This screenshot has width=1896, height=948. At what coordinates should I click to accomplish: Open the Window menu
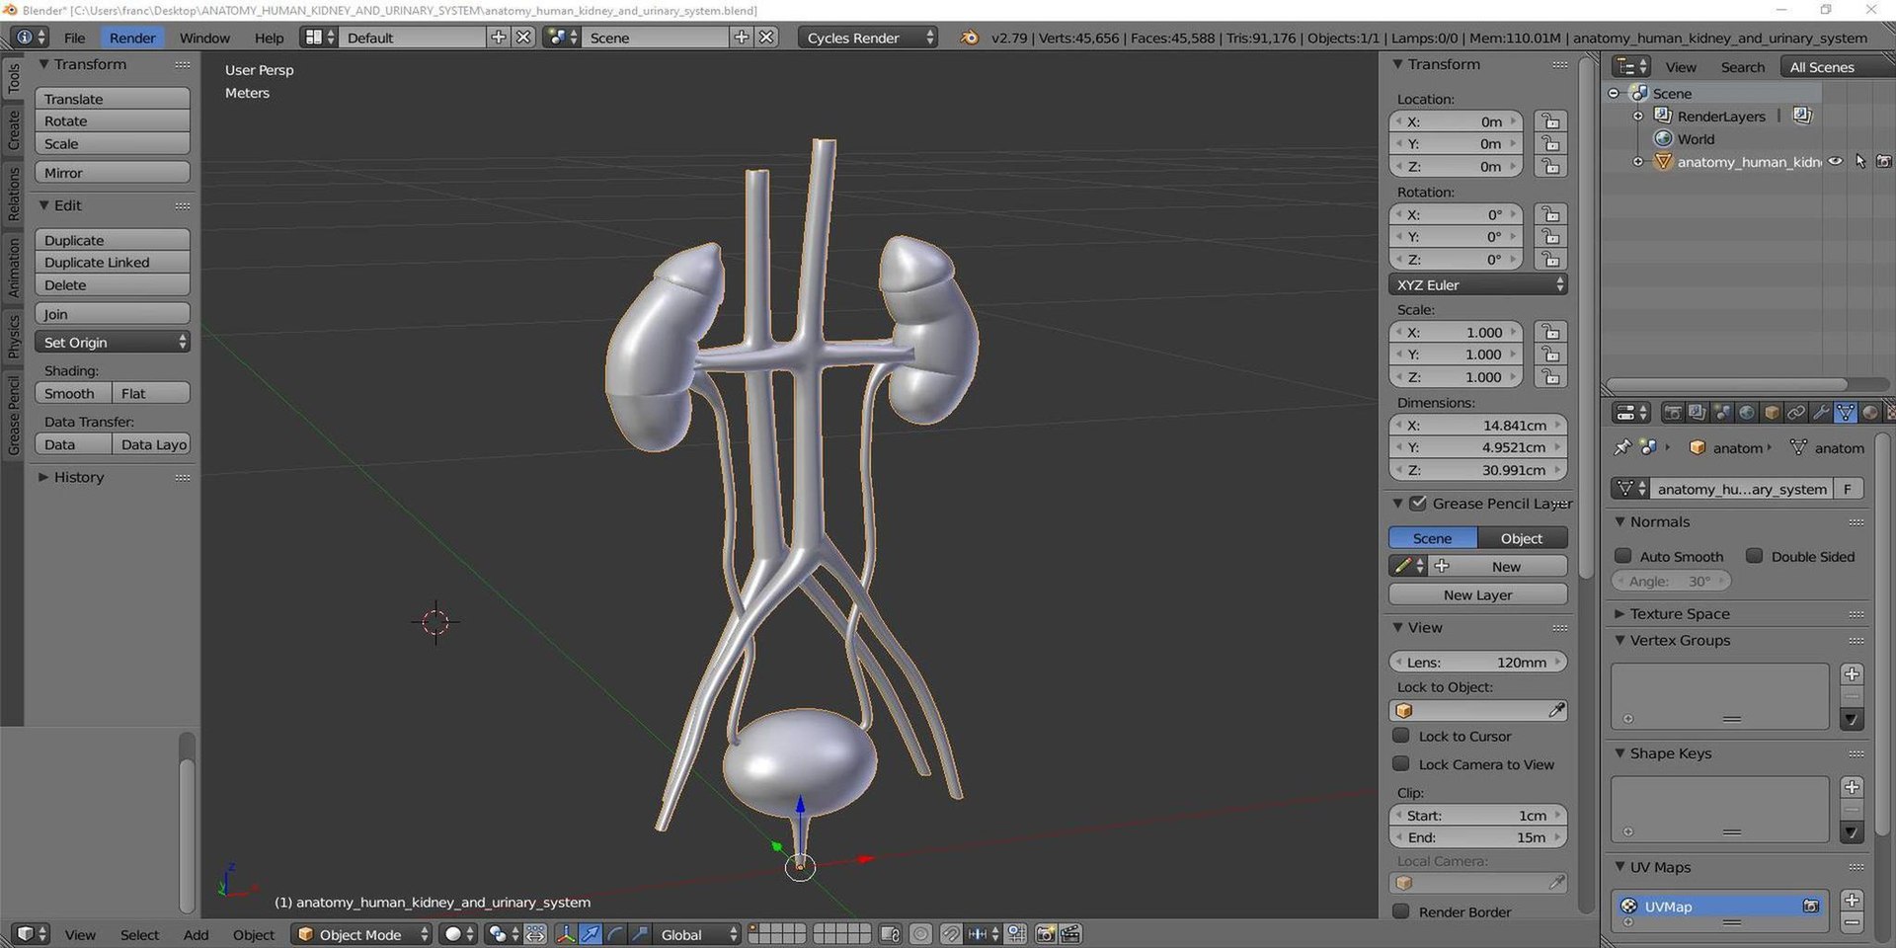click(x=204, y=38)
